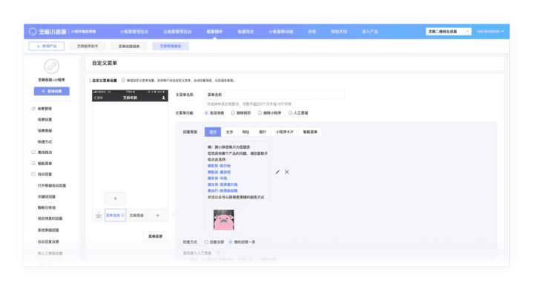Screen dimensions: 534x291
Task: Open 客服消息 in top navigation
Action: tap(245, 32)
